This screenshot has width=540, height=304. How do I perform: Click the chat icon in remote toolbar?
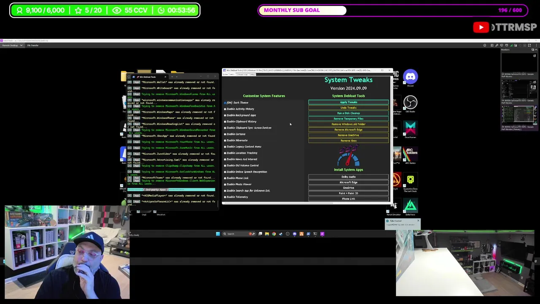506,45
